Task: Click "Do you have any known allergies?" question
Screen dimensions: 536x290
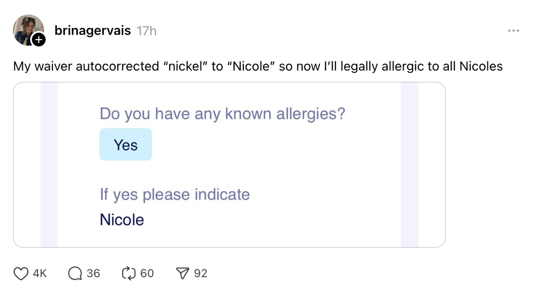Action: [222, 114]
